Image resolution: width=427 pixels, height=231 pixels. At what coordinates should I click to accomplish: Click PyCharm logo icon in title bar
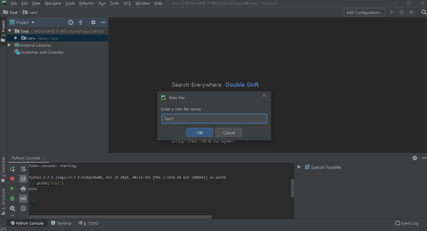pyautogui.click(x=4, y=3)
